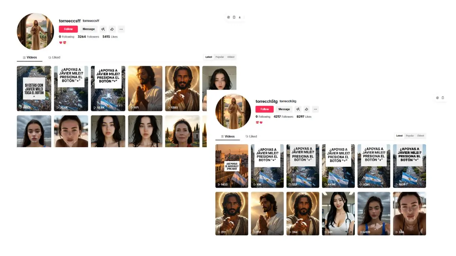
Task: Open the video with 44.9K views
Action: click(x=338, y=166)
